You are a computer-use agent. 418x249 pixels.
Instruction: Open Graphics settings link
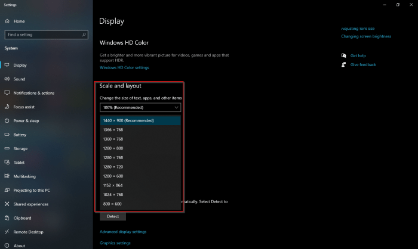pos(115,243)
